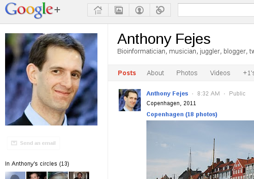Screen dimensions: 254x179
Task: Open the Copenhagen harbor photo
Action: coord(200,150)
